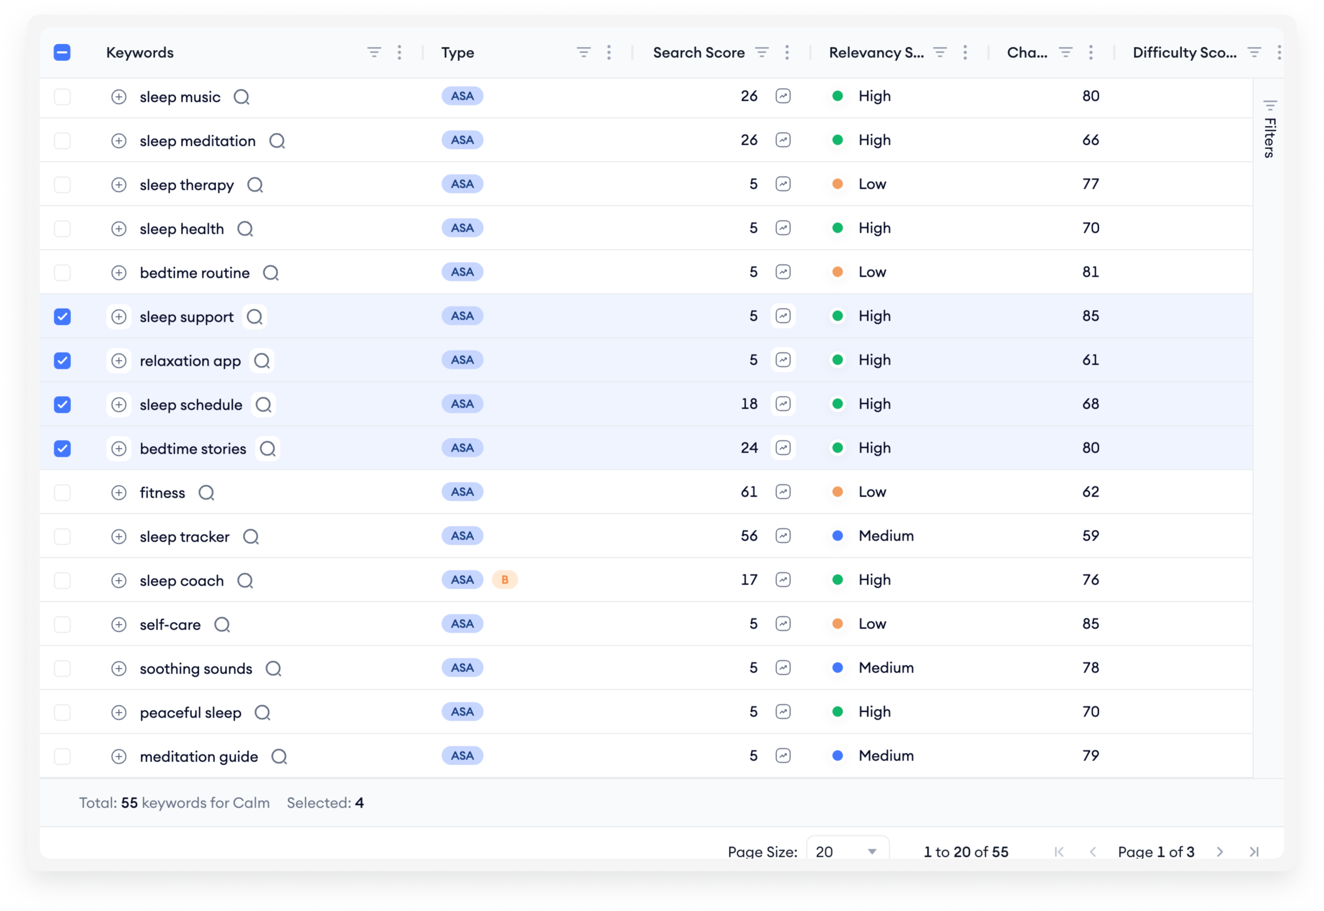
Task: Click the magnifier beside sleep therapy
Action: coord(254,185)
